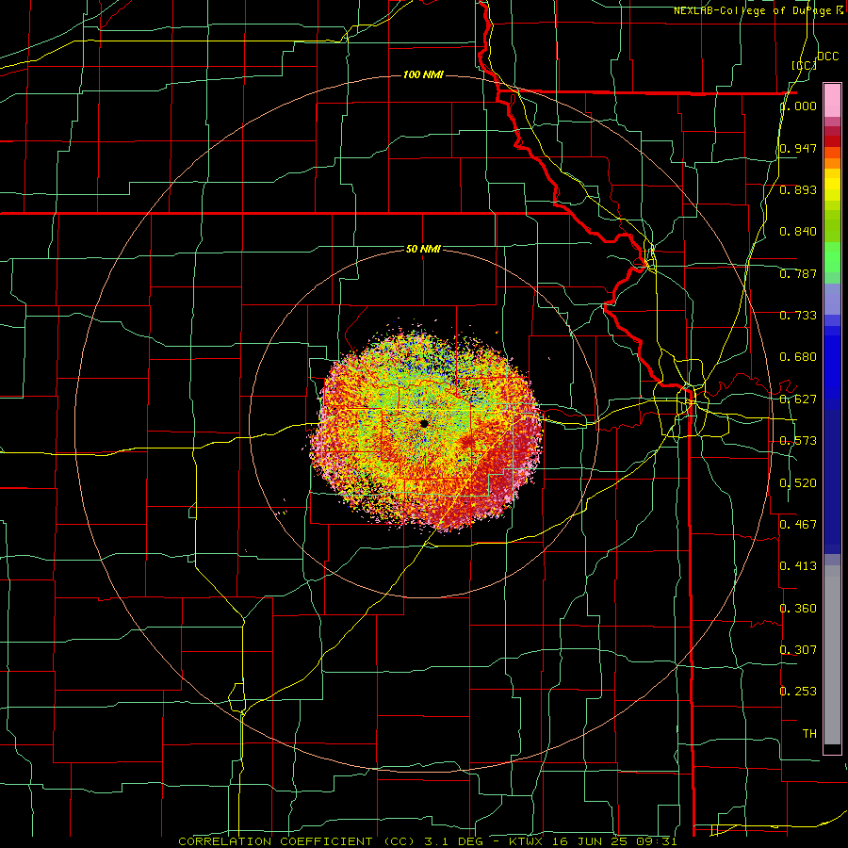Click the 100 NMI range ring label
The width and height of the screenshot is (848, 848).
click(x=423, y=74)
